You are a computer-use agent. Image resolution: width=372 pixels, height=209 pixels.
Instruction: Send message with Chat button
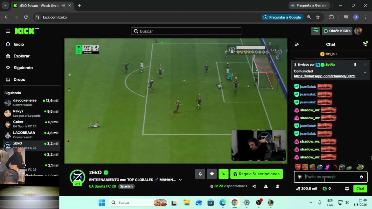click(360, 189)
